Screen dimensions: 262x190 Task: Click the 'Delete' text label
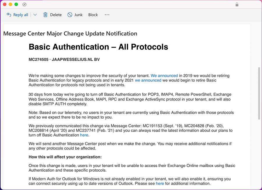pos(56,15)
